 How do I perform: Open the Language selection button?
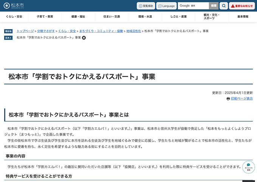tap(166, 6)
